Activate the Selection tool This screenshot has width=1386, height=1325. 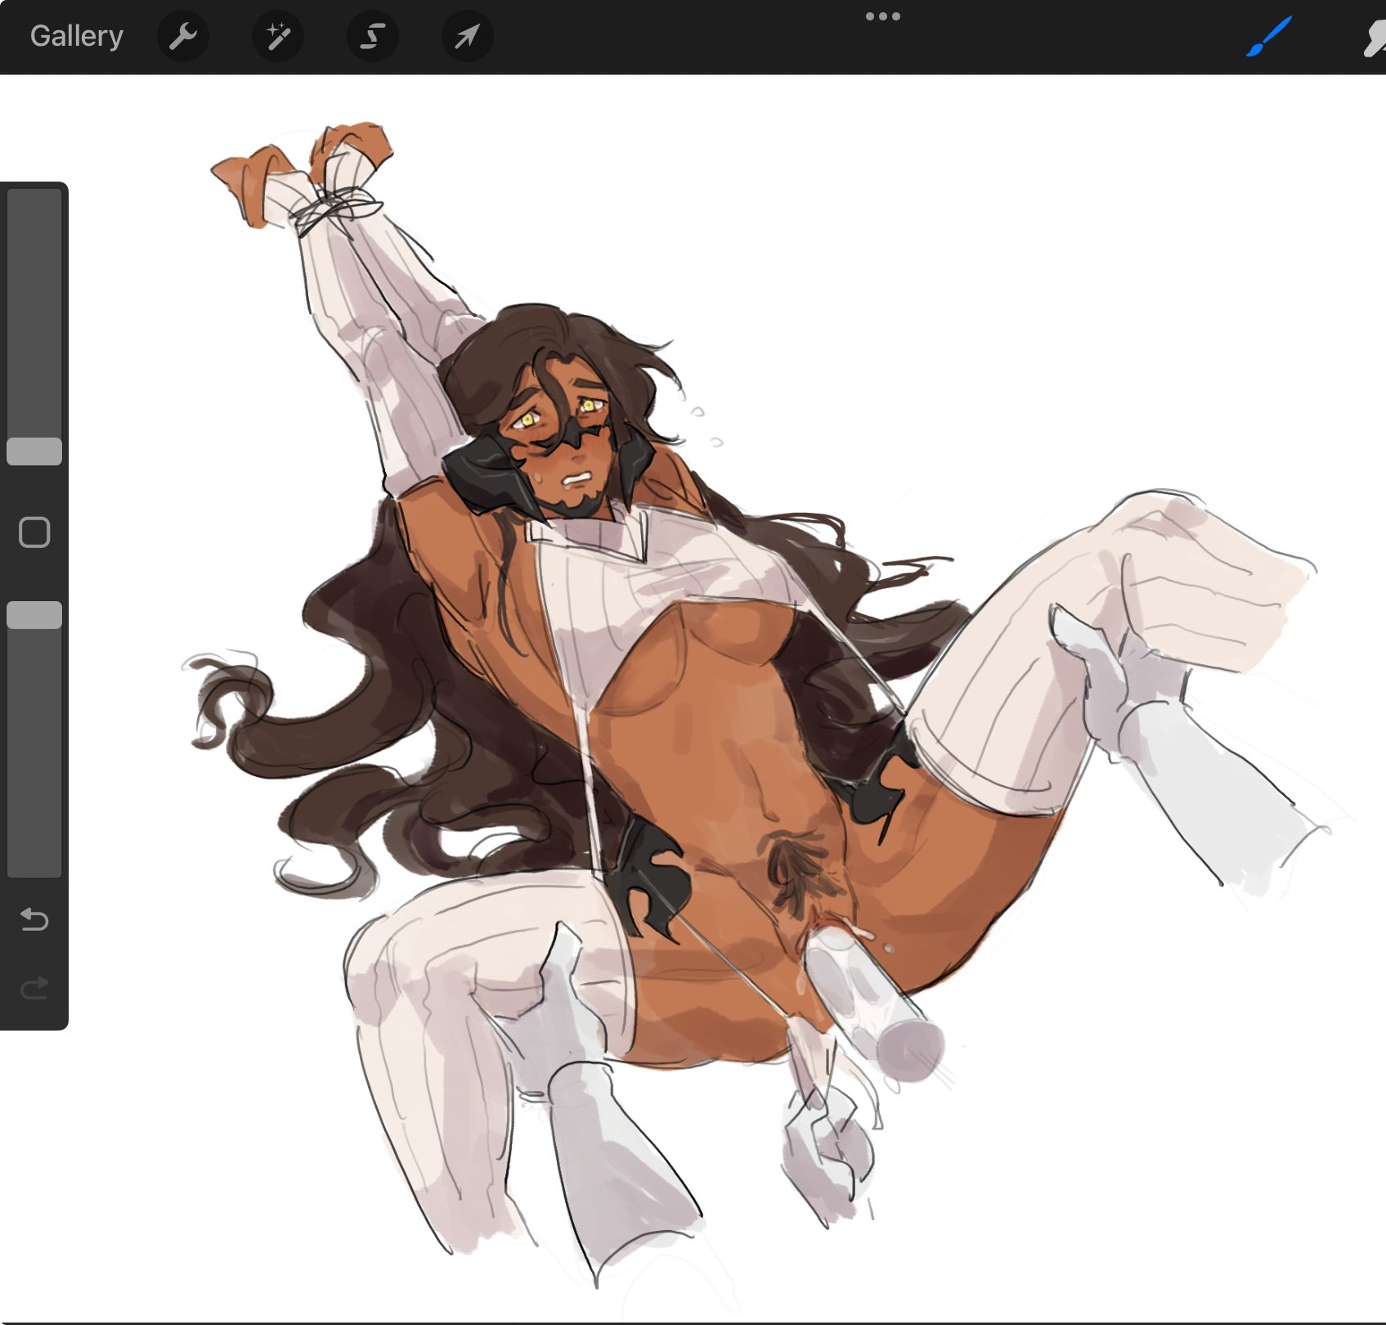coord(373,36)
